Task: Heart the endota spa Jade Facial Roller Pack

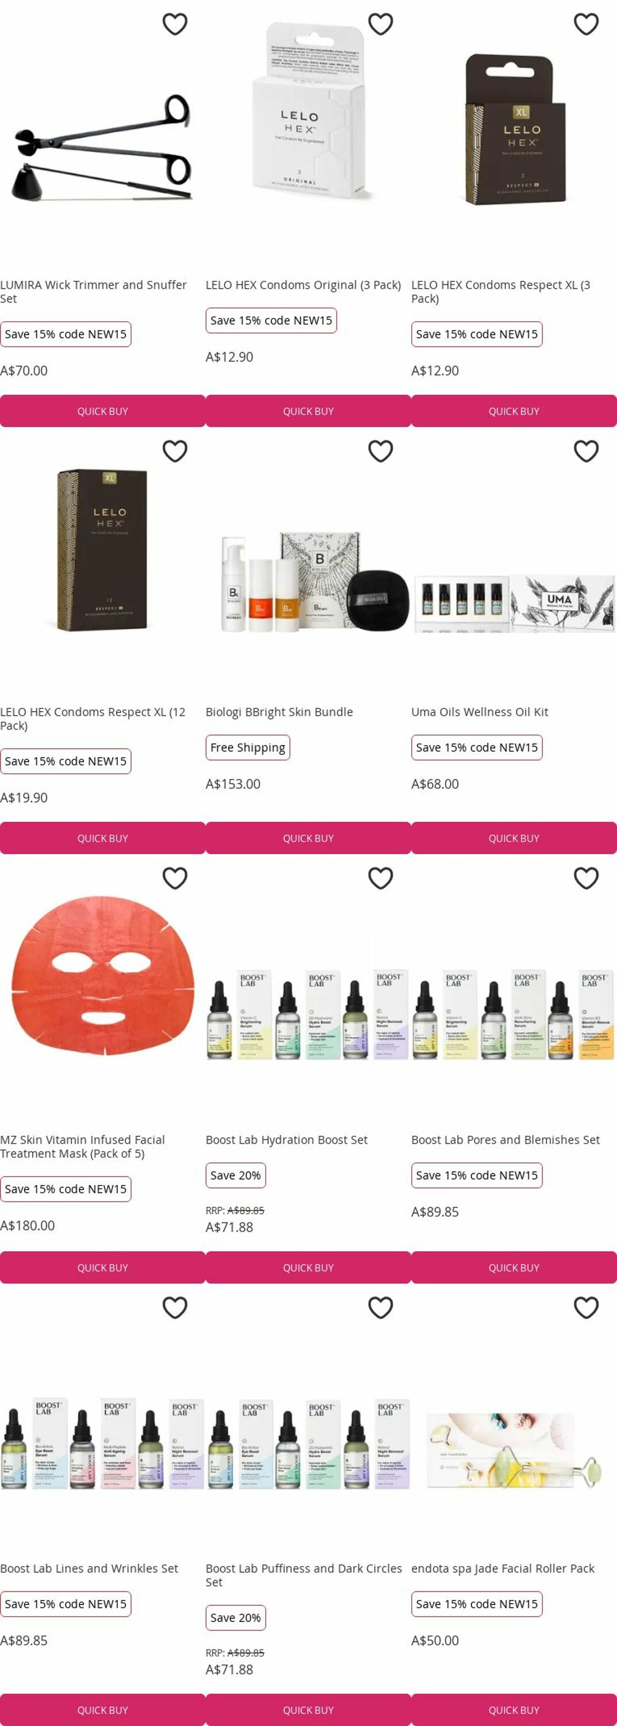Action: pos(586,1307)
